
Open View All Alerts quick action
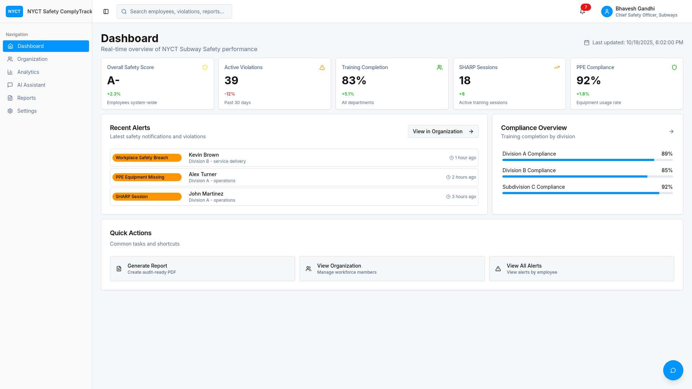click(581, 269)
